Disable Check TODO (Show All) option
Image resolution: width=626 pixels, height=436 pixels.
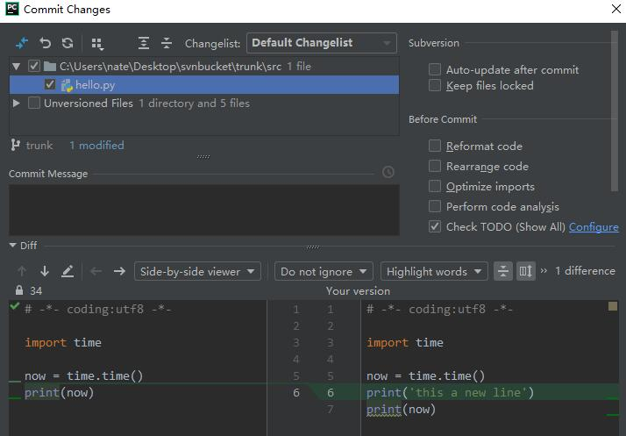pos(435,227)
